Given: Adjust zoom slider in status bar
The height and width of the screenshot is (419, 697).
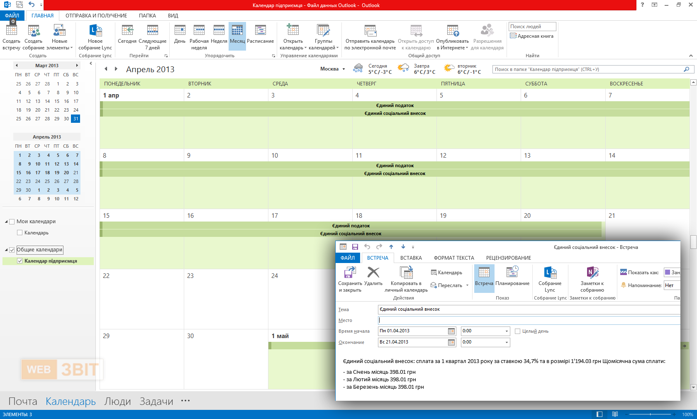Looking at the screenshot, I should click(x=650, y=414).
